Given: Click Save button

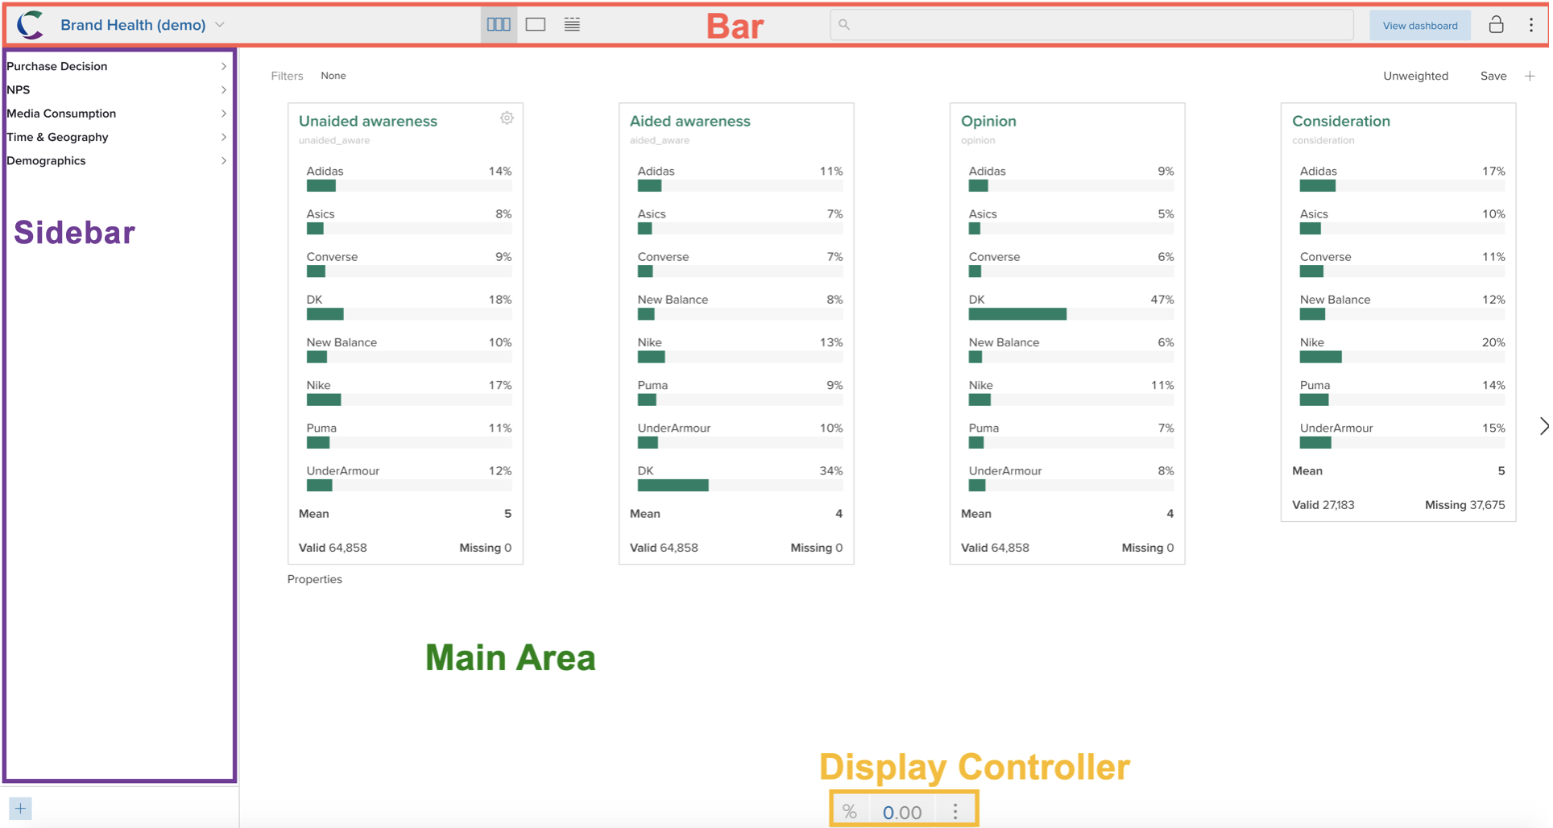Looking at the screenshot, I should coord(1493,76).
